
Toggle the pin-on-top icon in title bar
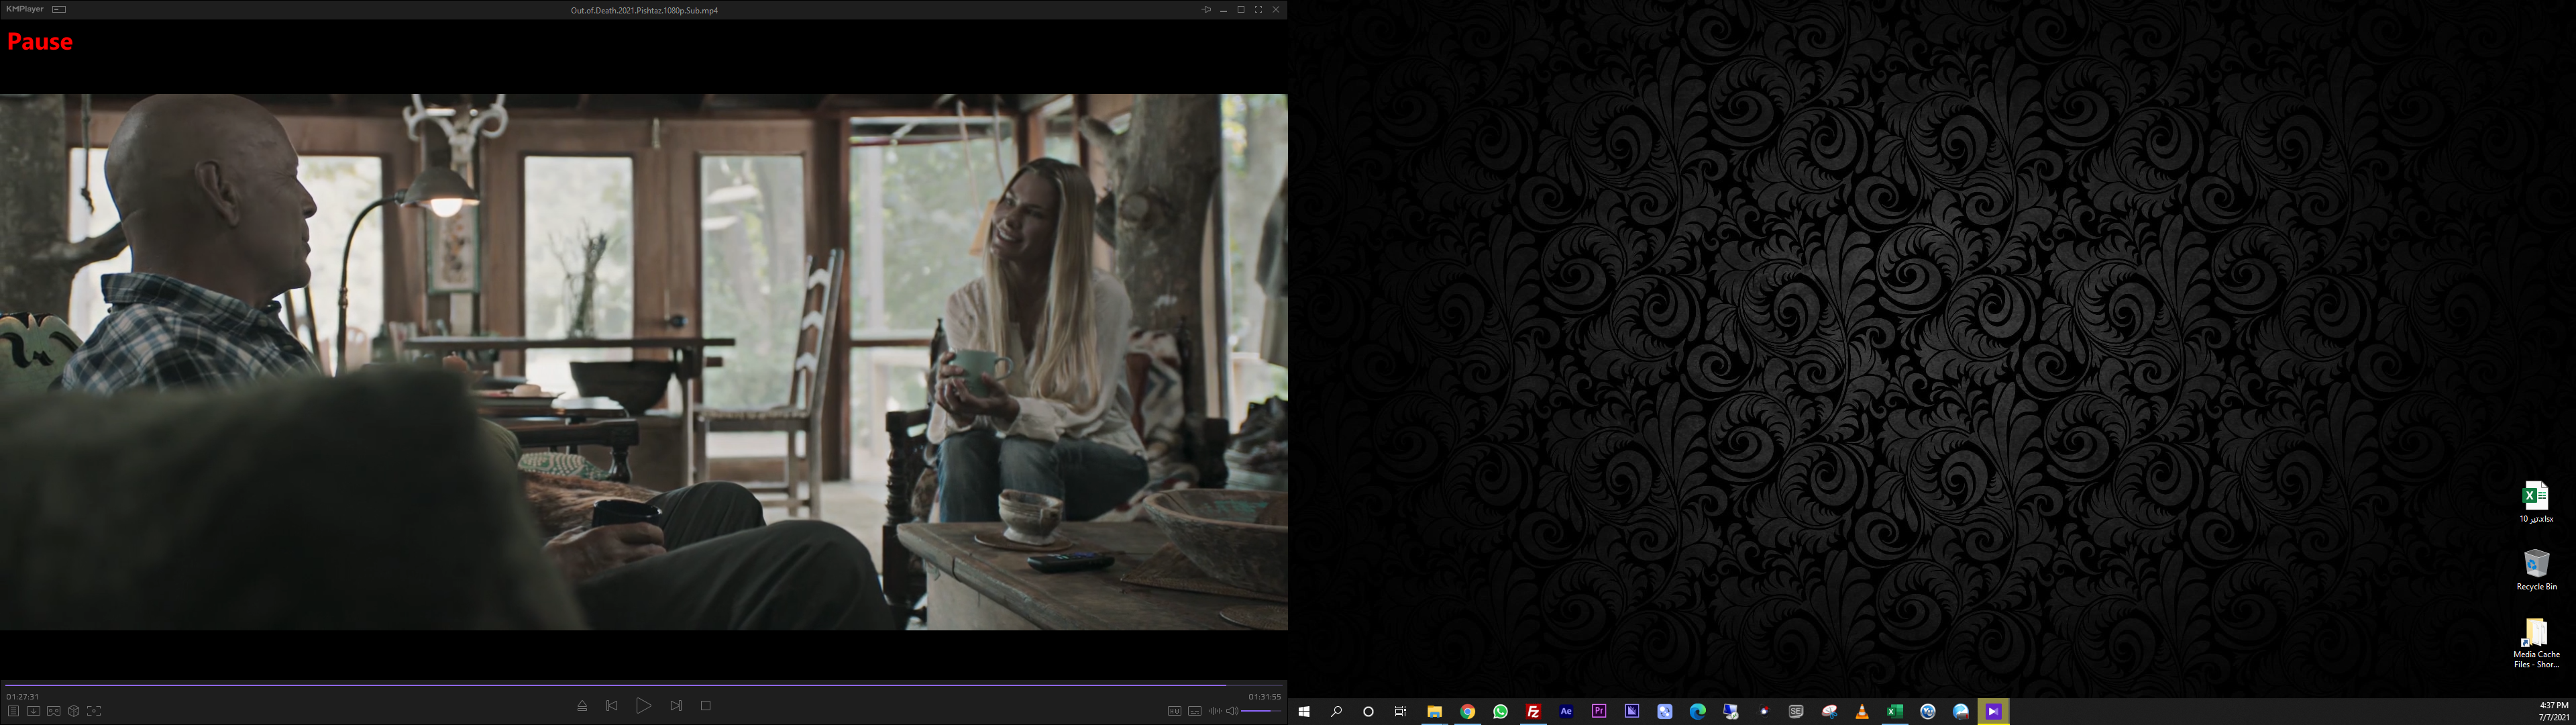[x=1206, y=9]
